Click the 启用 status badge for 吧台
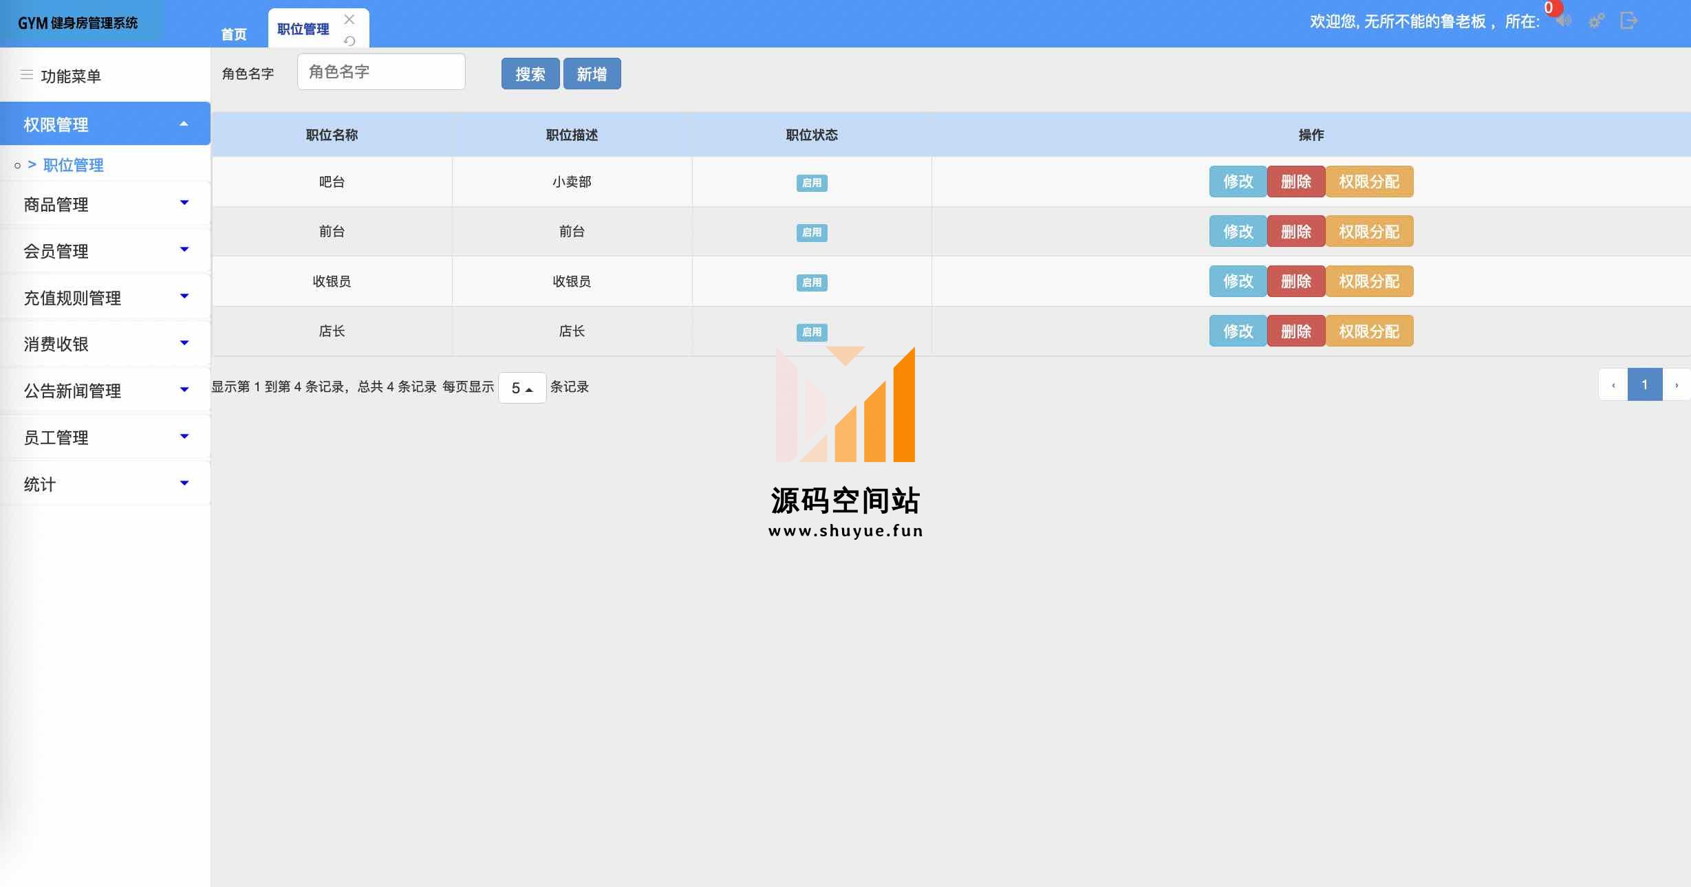1691x887 pixels. [812, 183]
